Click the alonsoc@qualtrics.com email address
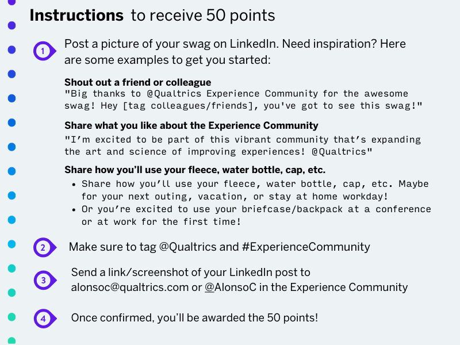The height and width of the screenshot is (345, 460). pyautogui.click(x=130, y=287)
